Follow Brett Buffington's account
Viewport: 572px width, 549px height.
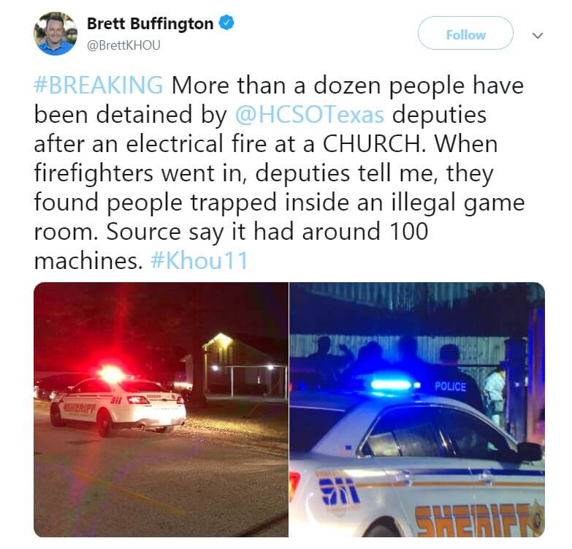click(465, 33)
